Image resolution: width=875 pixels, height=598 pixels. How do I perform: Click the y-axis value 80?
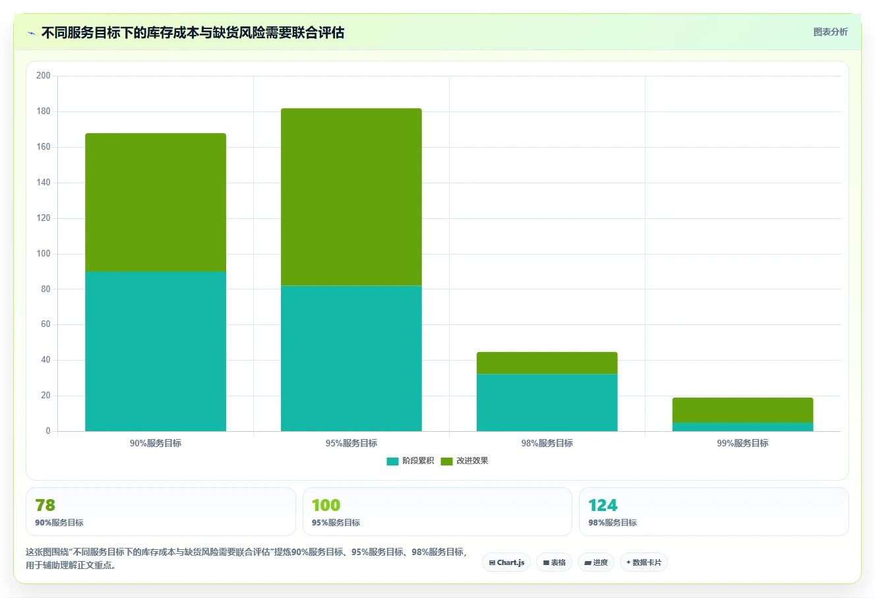(x=45, y=289)
